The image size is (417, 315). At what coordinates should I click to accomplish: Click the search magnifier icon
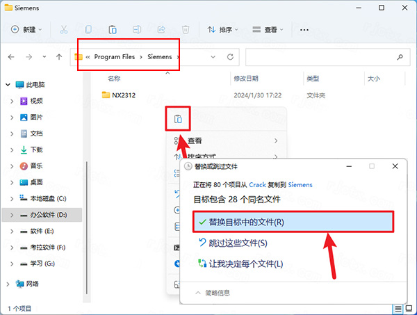click(400, 57)
